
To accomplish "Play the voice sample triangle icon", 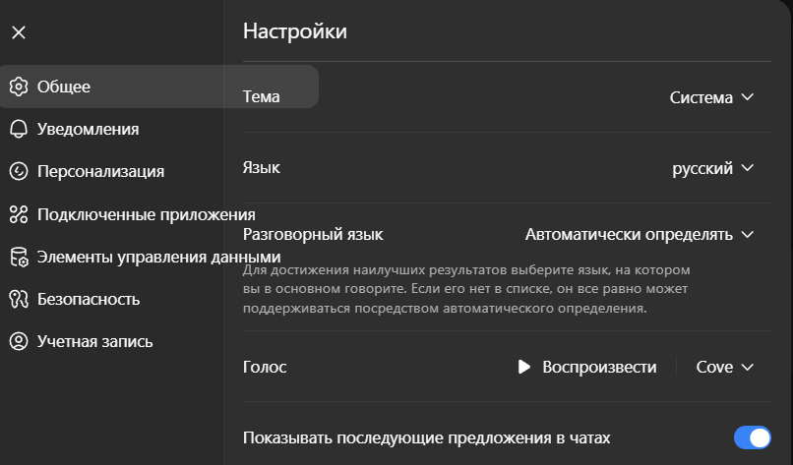I will click(x=524, y=367).
